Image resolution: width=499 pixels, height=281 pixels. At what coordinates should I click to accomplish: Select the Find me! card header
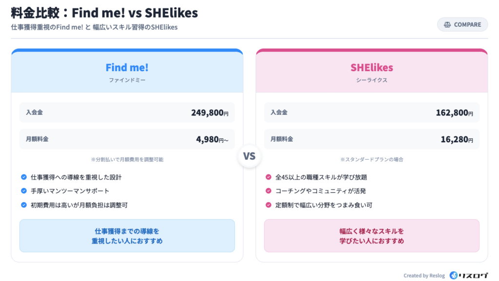pyautogui.click(x=127, y=72)
